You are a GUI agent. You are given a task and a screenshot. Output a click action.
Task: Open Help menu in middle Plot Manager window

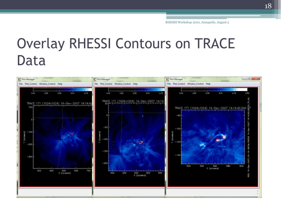coord(135,84)
